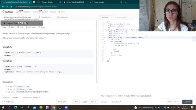Viewport: 196px width, 110px height.
Task: Fold the function at line 5
Action: click(x=104, y=30)
